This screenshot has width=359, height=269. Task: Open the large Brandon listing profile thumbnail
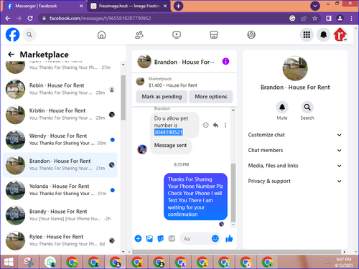pyautogui.click(x=295, y=68)
